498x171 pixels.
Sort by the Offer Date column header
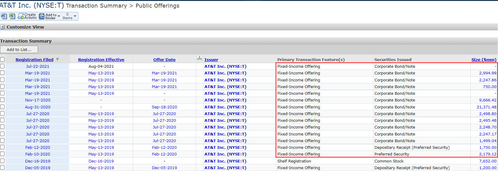click(x=164, y=60)
